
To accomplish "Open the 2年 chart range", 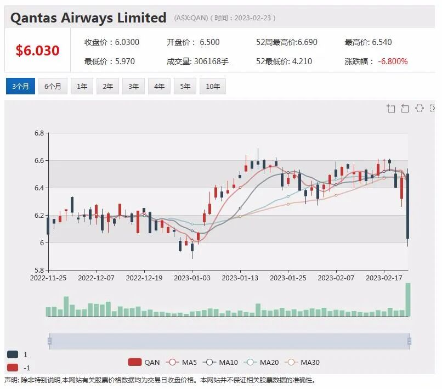I will pyautogui.click(x=107, y=86).
